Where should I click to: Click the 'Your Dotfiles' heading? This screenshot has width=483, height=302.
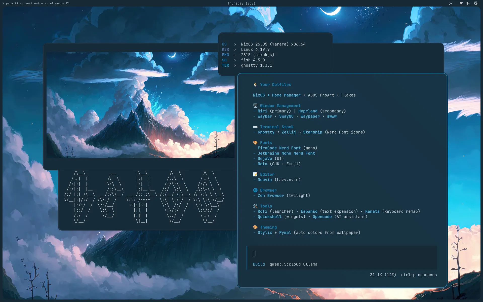point(275,85)
